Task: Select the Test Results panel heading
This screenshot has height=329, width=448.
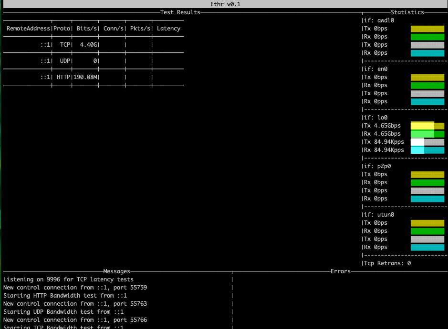Action: tap(180, 12)
